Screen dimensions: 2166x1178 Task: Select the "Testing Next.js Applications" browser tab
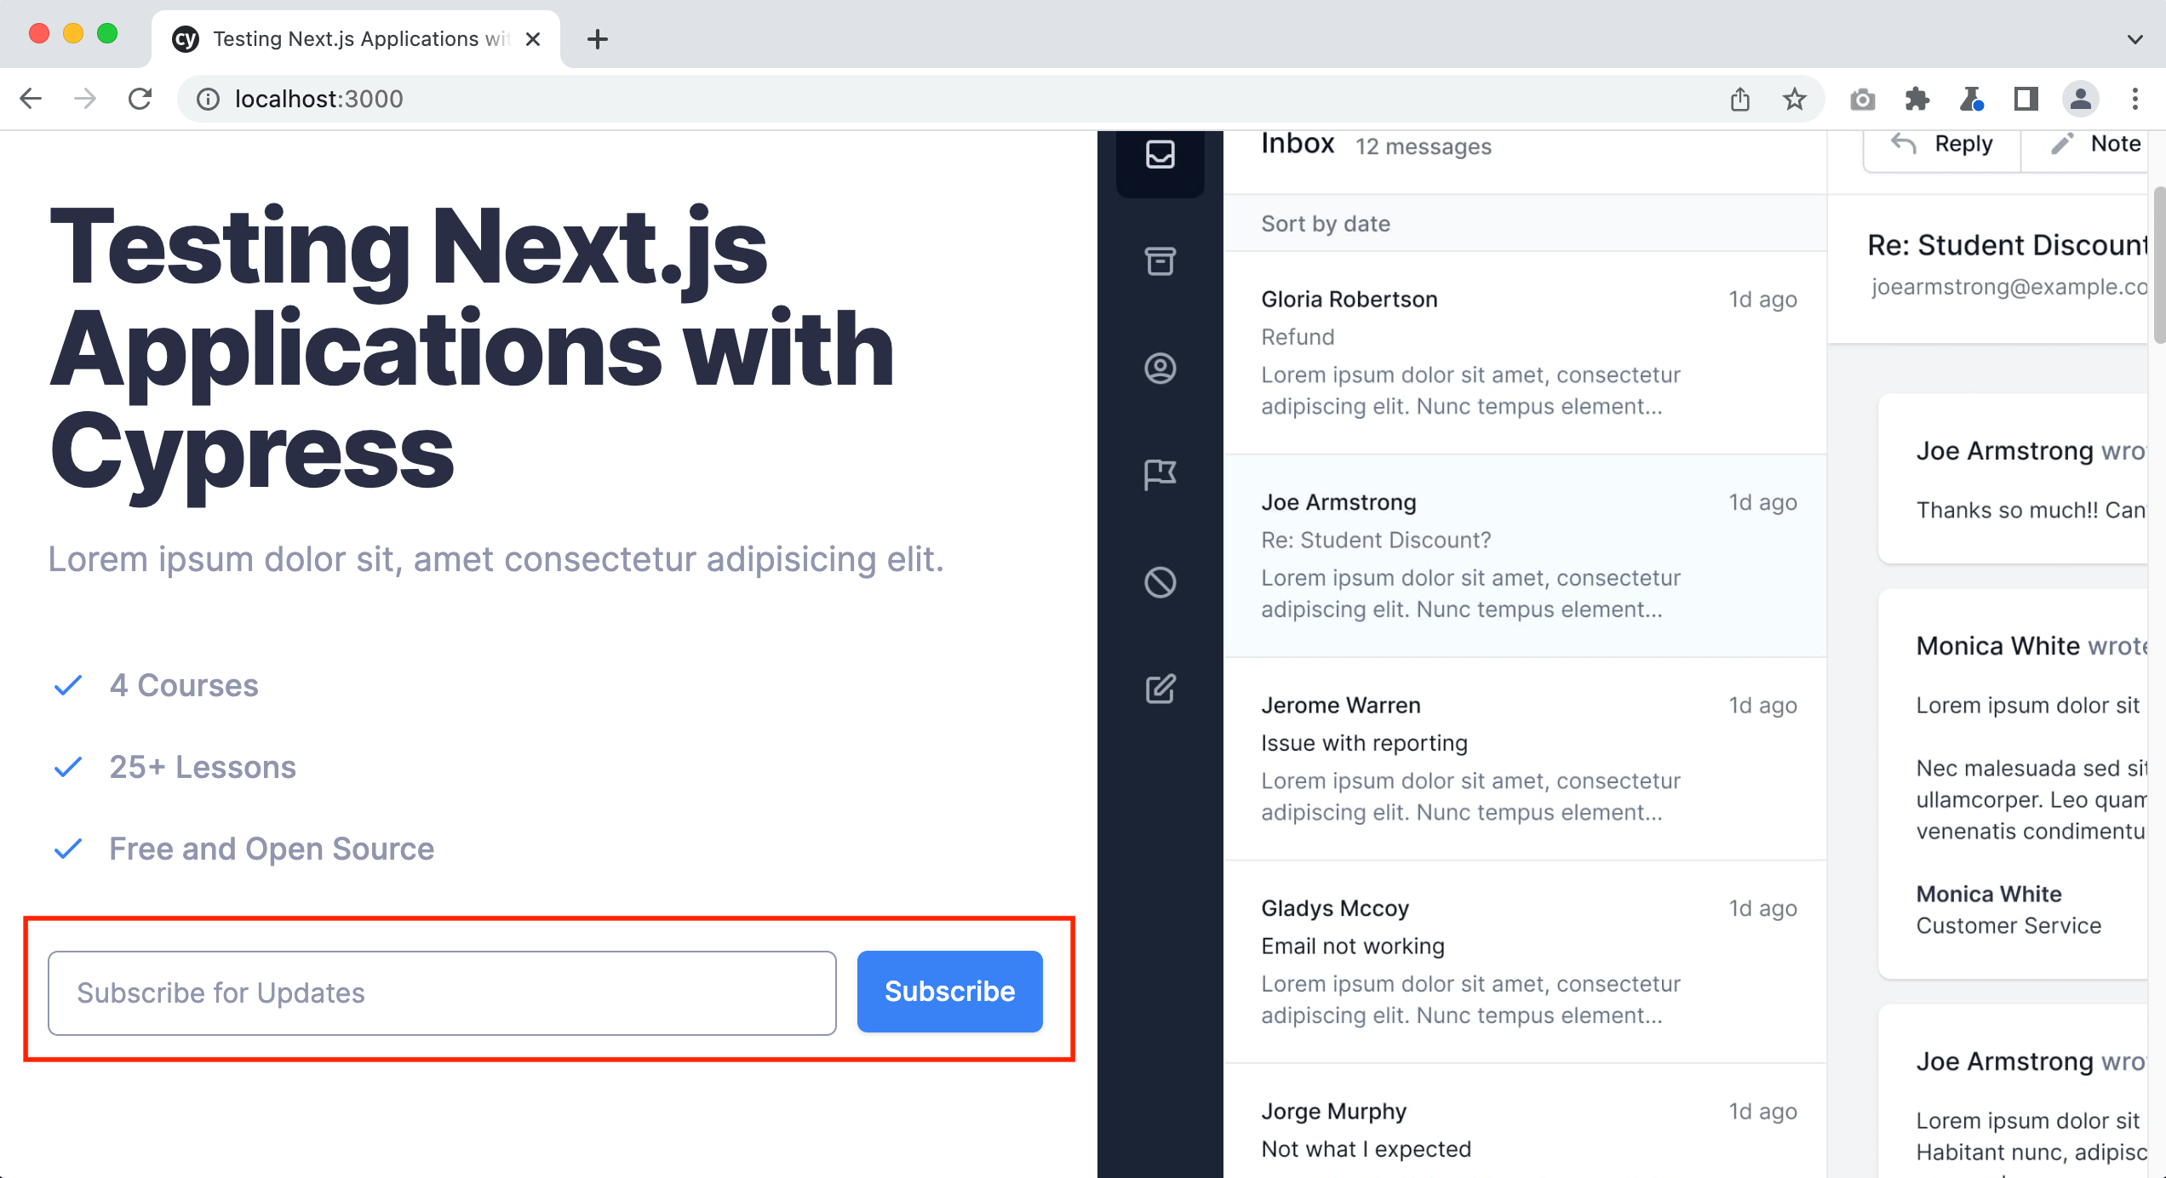point(341,38)
